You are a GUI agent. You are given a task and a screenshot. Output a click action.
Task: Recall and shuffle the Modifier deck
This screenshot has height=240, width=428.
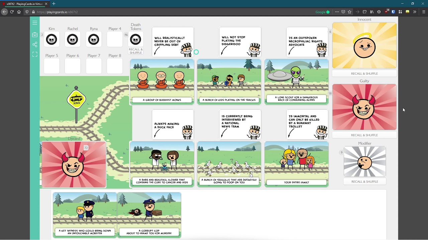(365, 181)
